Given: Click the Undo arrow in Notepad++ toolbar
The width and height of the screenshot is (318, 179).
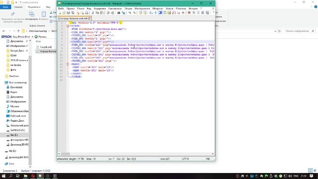Looking at the screenshot, I should (x=108, y=13).
